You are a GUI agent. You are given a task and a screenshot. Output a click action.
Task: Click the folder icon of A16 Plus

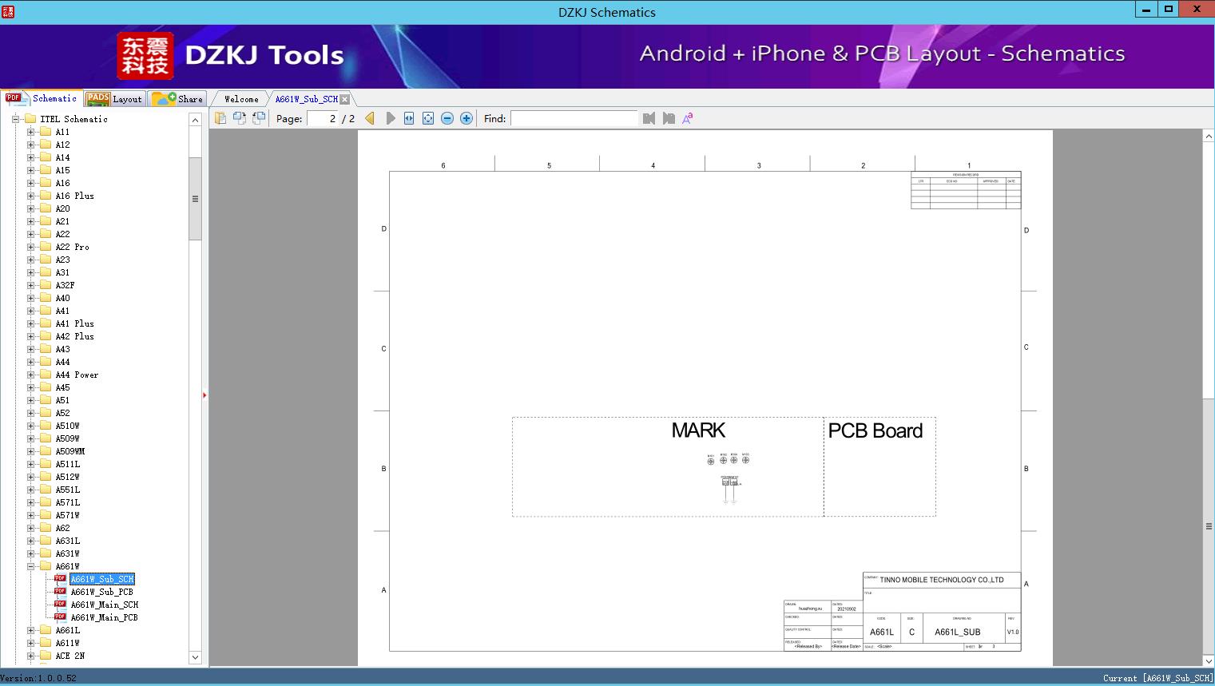[46, 196]
